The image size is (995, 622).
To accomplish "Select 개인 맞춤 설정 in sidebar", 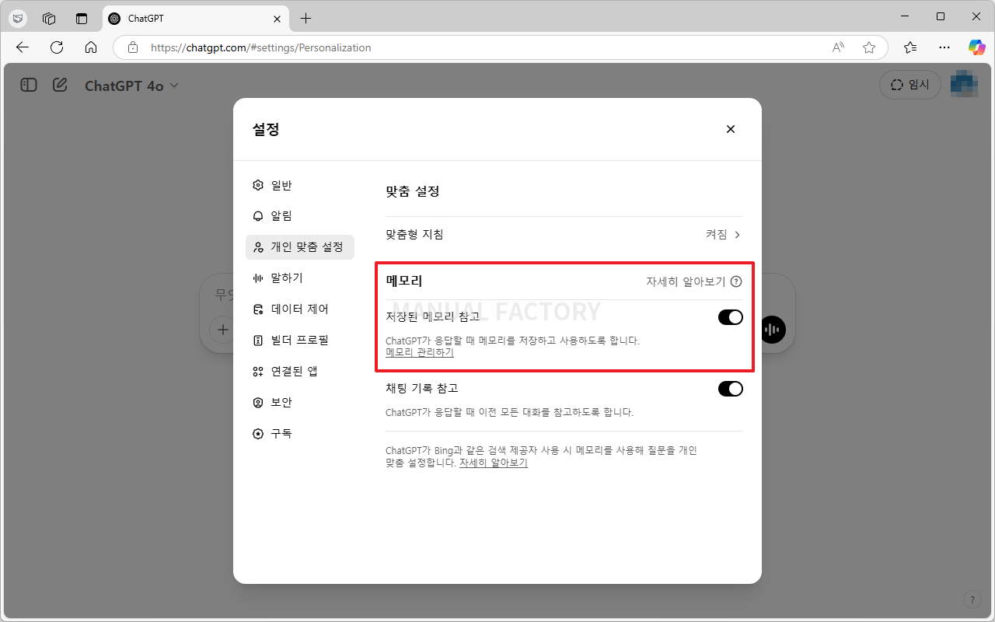I will pos(299,247).
